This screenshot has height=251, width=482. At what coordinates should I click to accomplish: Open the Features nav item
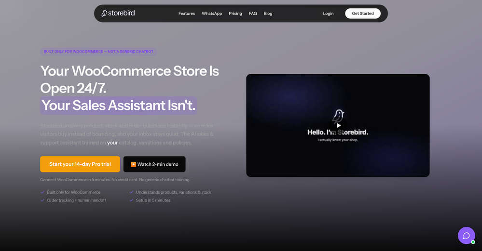pyautogui.click(x=187, y=13)
